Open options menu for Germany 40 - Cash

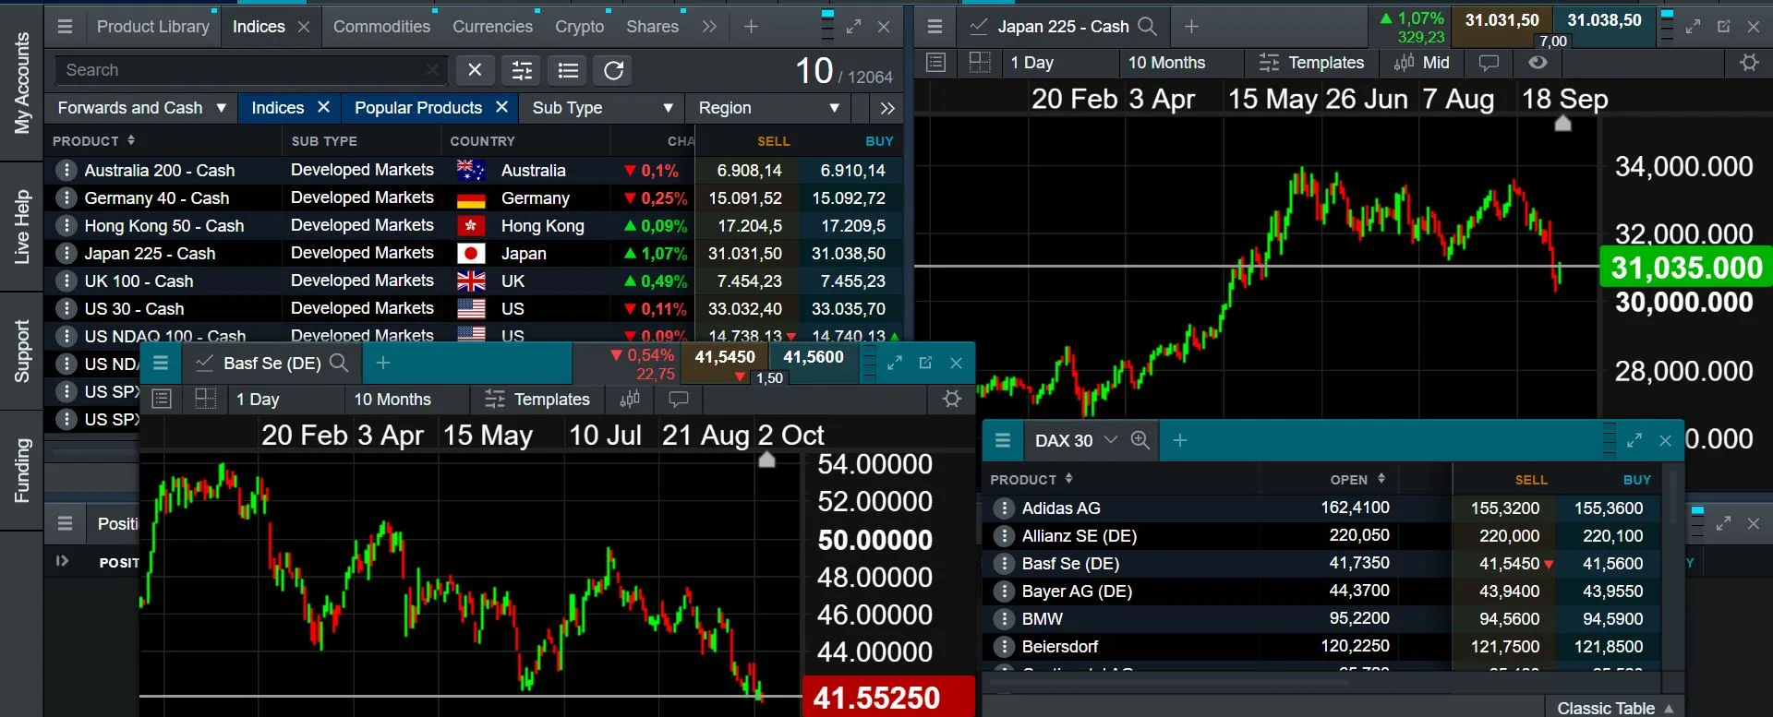(x=66, y=198)
